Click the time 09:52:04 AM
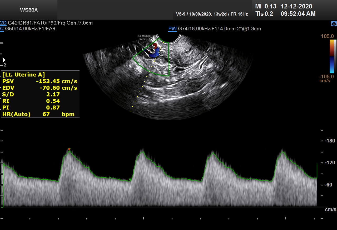337x230 pixels. click(298, 14)
